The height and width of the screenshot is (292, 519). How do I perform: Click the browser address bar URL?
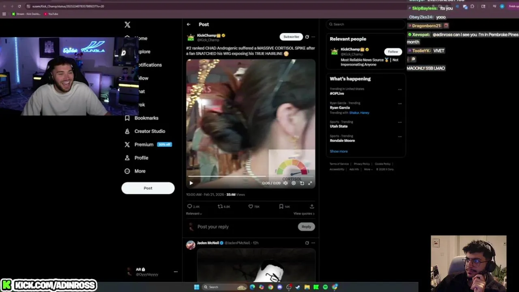pyautogui.click(x=68, y=6)
